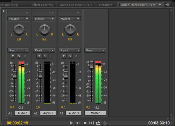Select Audio Track Mixer: DSLR tab

[x=138, y=5]
